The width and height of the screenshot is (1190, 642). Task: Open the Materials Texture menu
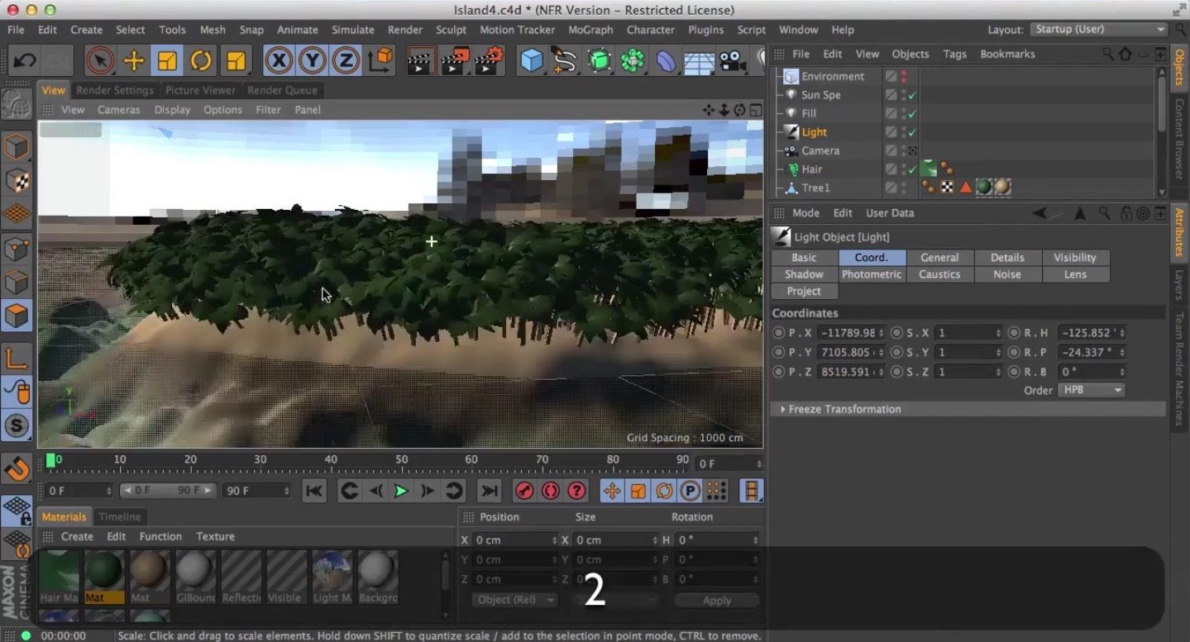coord(215,536)
